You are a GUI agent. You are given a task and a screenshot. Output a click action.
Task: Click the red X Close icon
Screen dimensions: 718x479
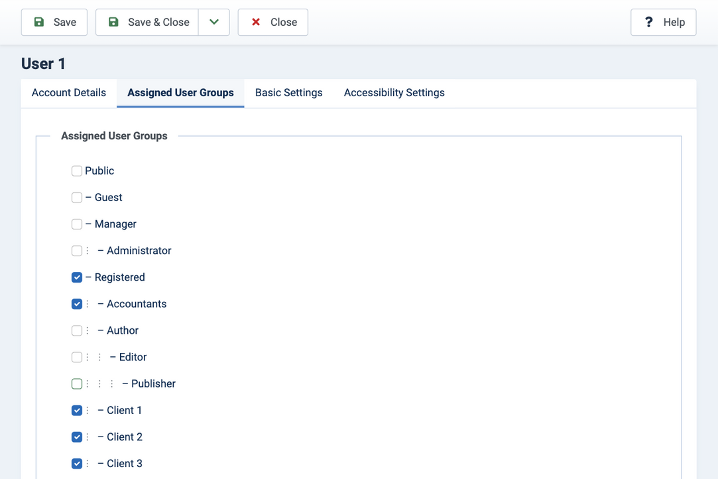(x=256, y=22)
